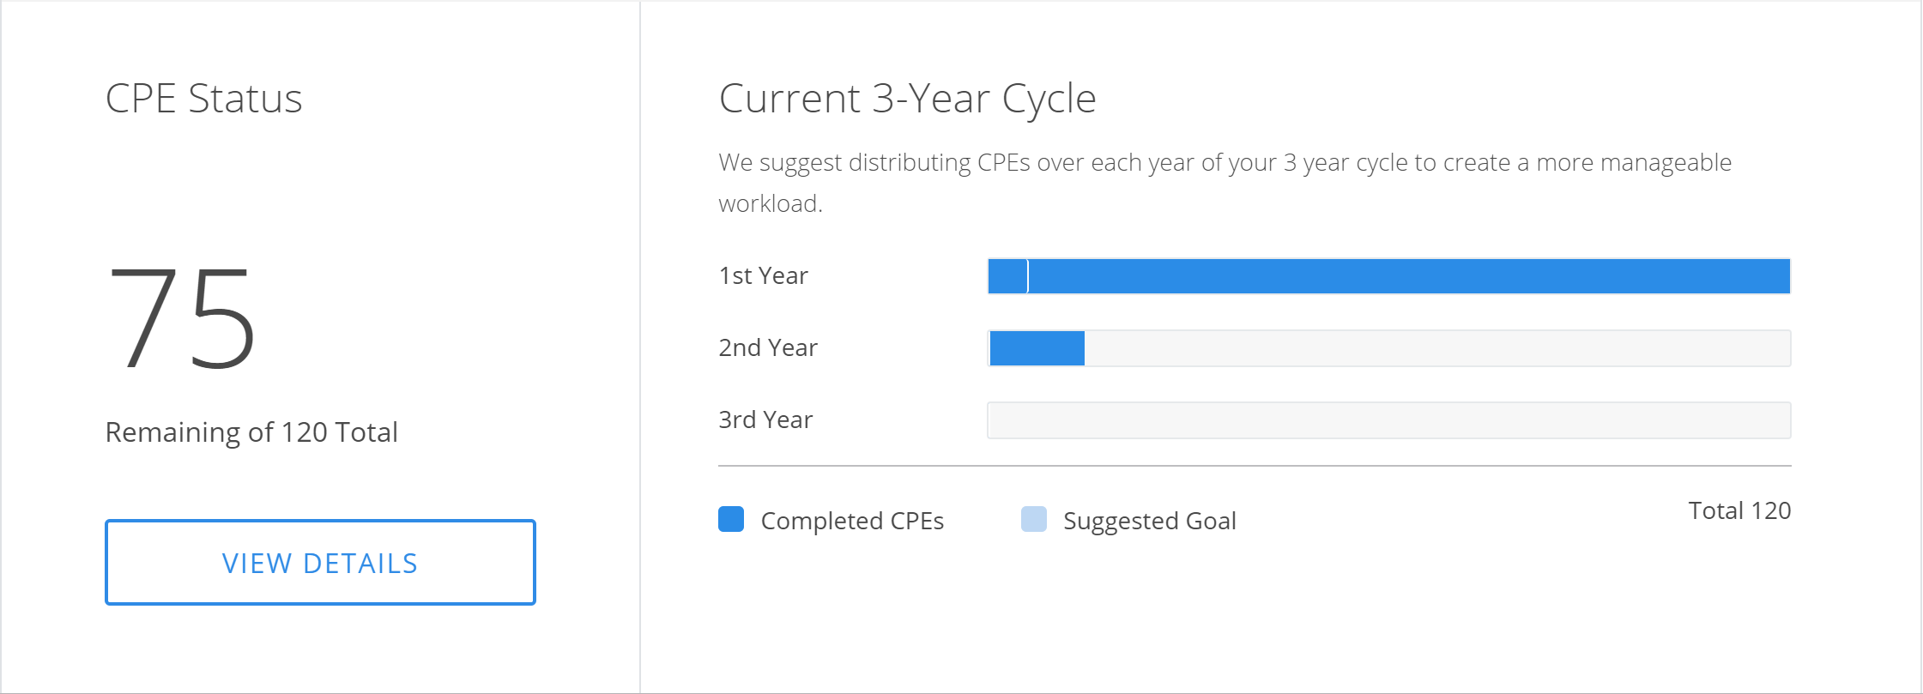1923x694 pixels.
Task: Expand details for 1st Year
Action: click(763, 275)
